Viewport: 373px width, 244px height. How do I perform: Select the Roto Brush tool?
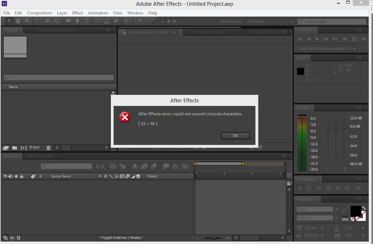tap(128, 21)
